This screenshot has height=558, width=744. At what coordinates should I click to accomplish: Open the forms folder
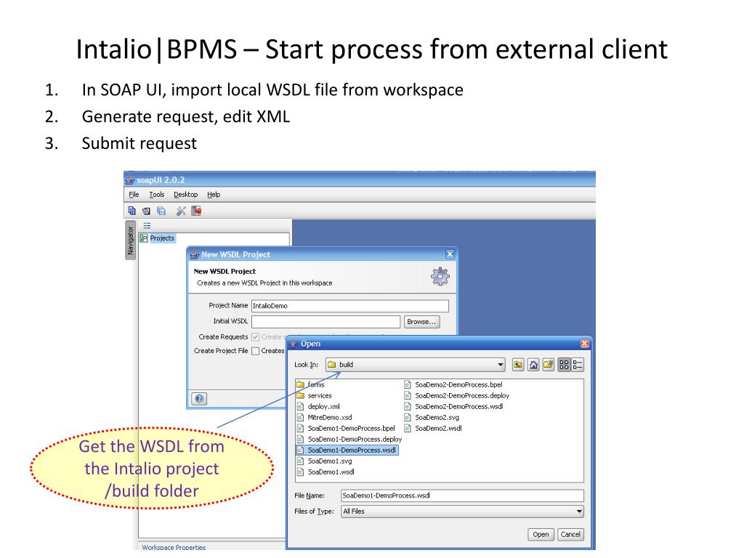(x=311, y=384)
